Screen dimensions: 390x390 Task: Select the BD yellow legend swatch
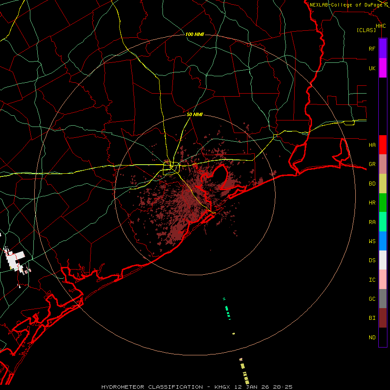click(383, 183)
